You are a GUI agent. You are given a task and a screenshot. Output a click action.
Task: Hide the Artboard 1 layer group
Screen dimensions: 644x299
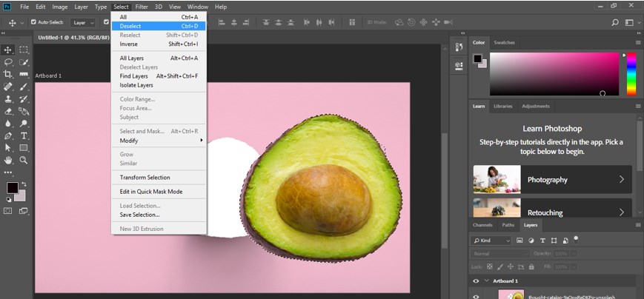(x=476, y=281)
